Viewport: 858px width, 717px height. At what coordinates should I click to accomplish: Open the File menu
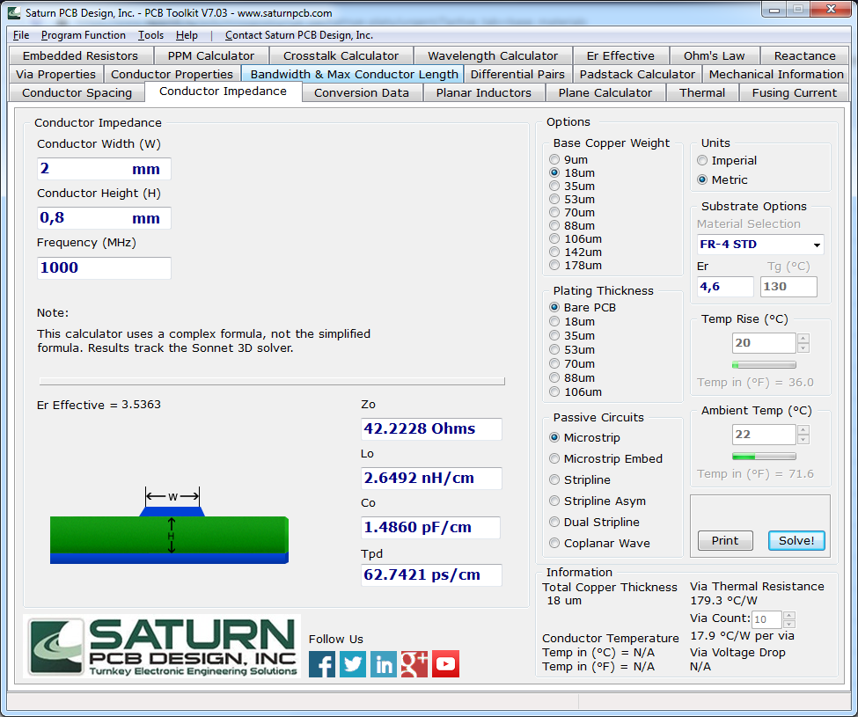click(21, 35)
